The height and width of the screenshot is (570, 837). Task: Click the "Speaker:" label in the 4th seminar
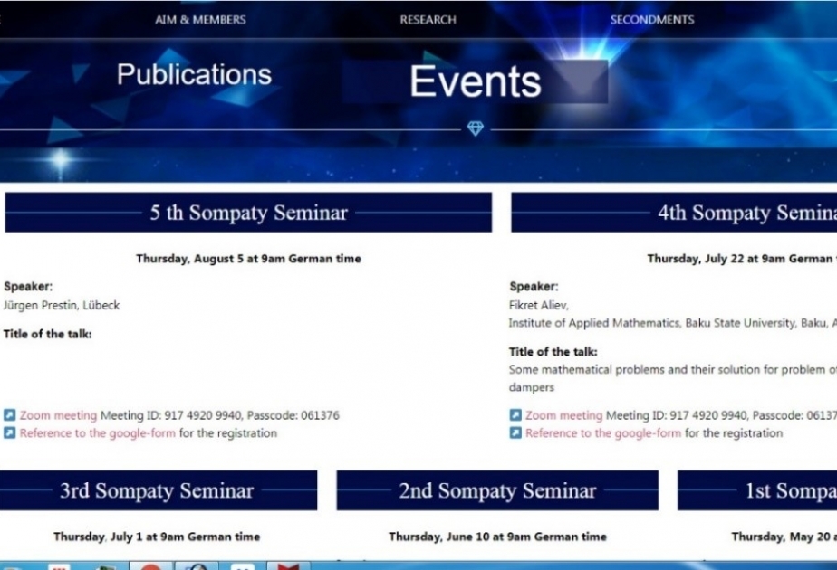534,286
